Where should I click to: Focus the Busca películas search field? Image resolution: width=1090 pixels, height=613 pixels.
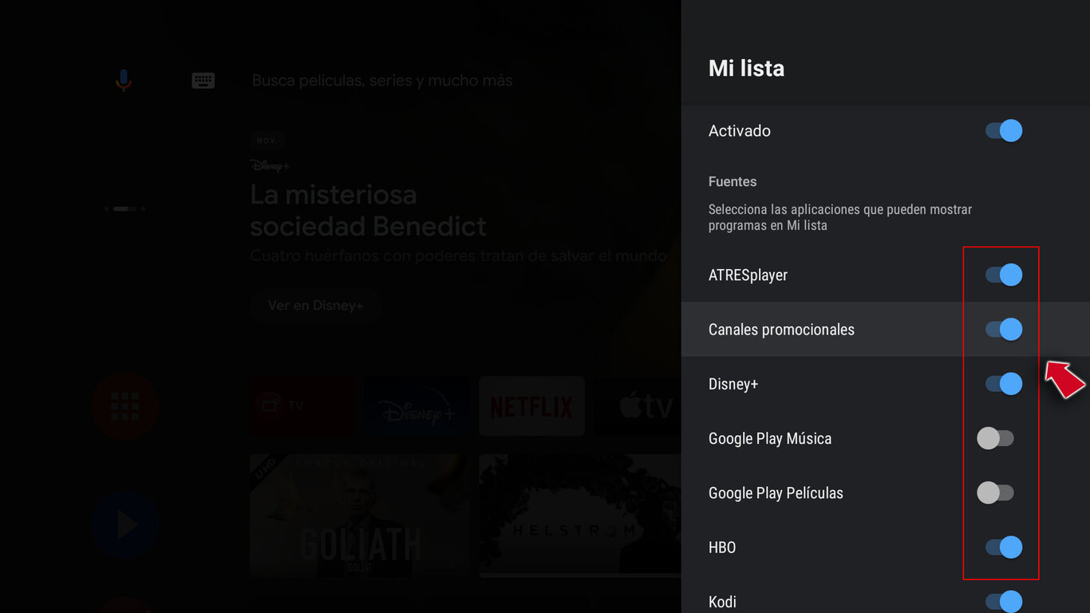382,81
